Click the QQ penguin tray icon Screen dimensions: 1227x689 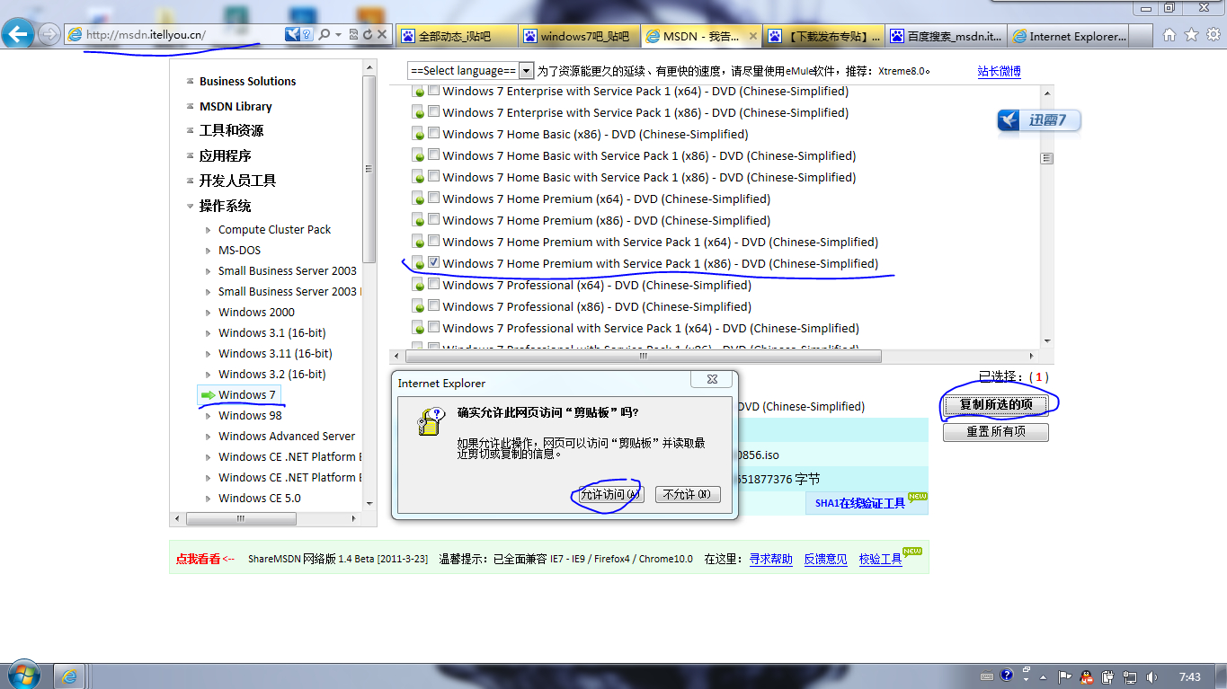[x=1087, y=676]
